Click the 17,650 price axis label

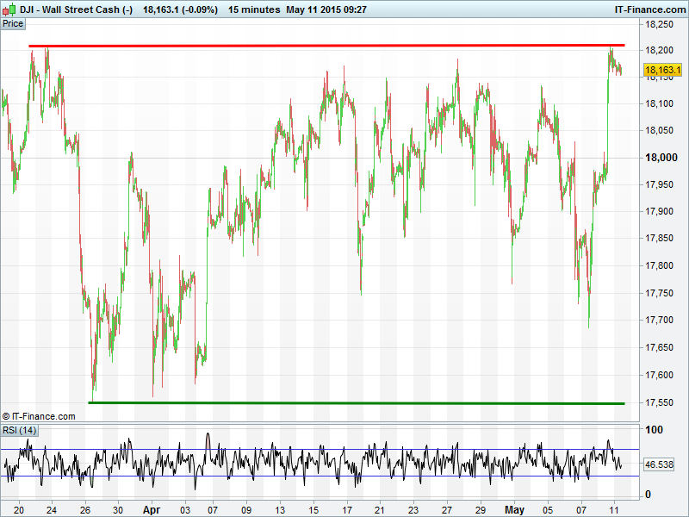[x=659, y=347]
